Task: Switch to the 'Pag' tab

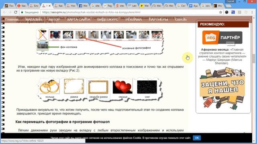Action: (x=108, y=6)
